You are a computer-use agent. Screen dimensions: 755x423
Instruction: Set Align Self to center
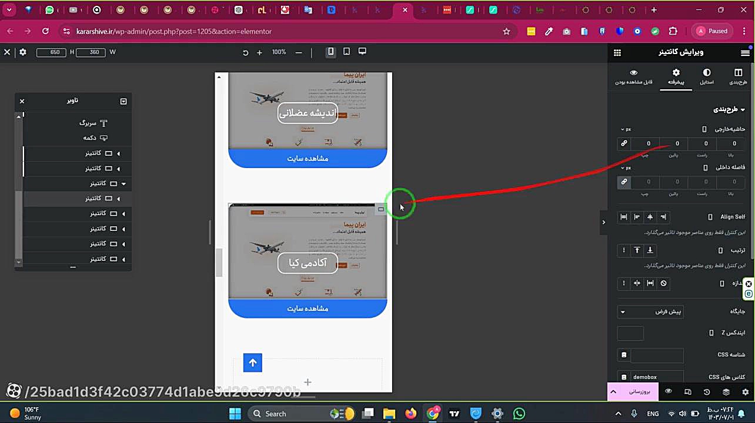pyautogui.click(x=650, y=217)
